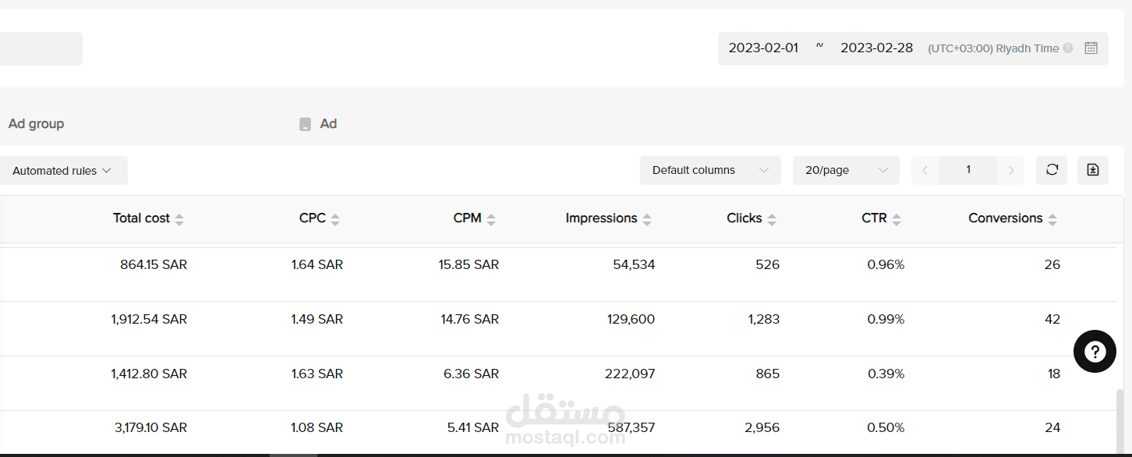
Task: Open the calendar date picker icon
Action: click(x=1091, y=48)
